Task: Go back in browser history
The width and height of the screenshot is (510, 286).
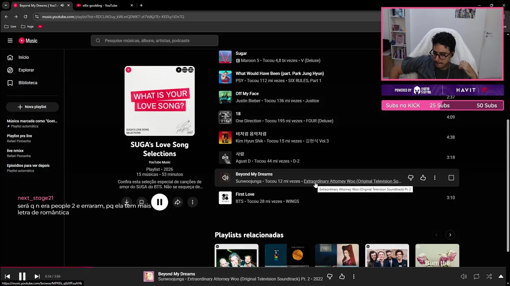Action: pyautogui.click(x=6, y=17)
